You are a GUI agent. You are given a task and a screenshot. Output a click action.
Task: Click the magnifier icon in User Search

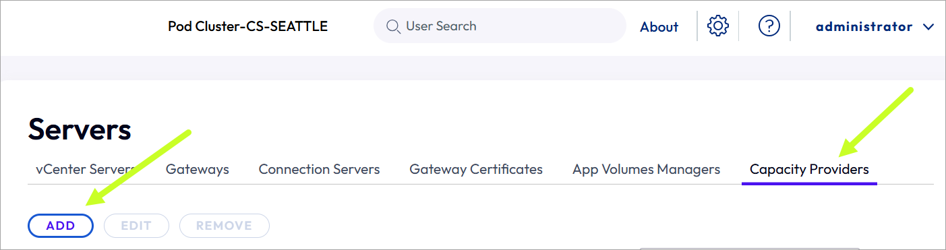point(394,26)
